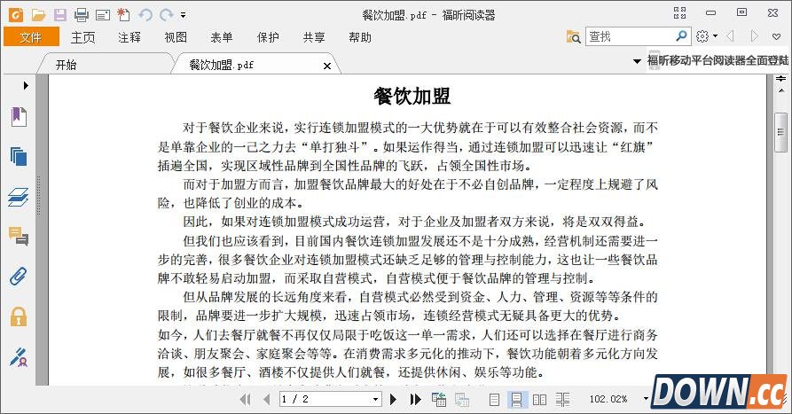Expand the gear settings dropdown arrow
This screenshot has width=792, height=414.
(715, 36)
